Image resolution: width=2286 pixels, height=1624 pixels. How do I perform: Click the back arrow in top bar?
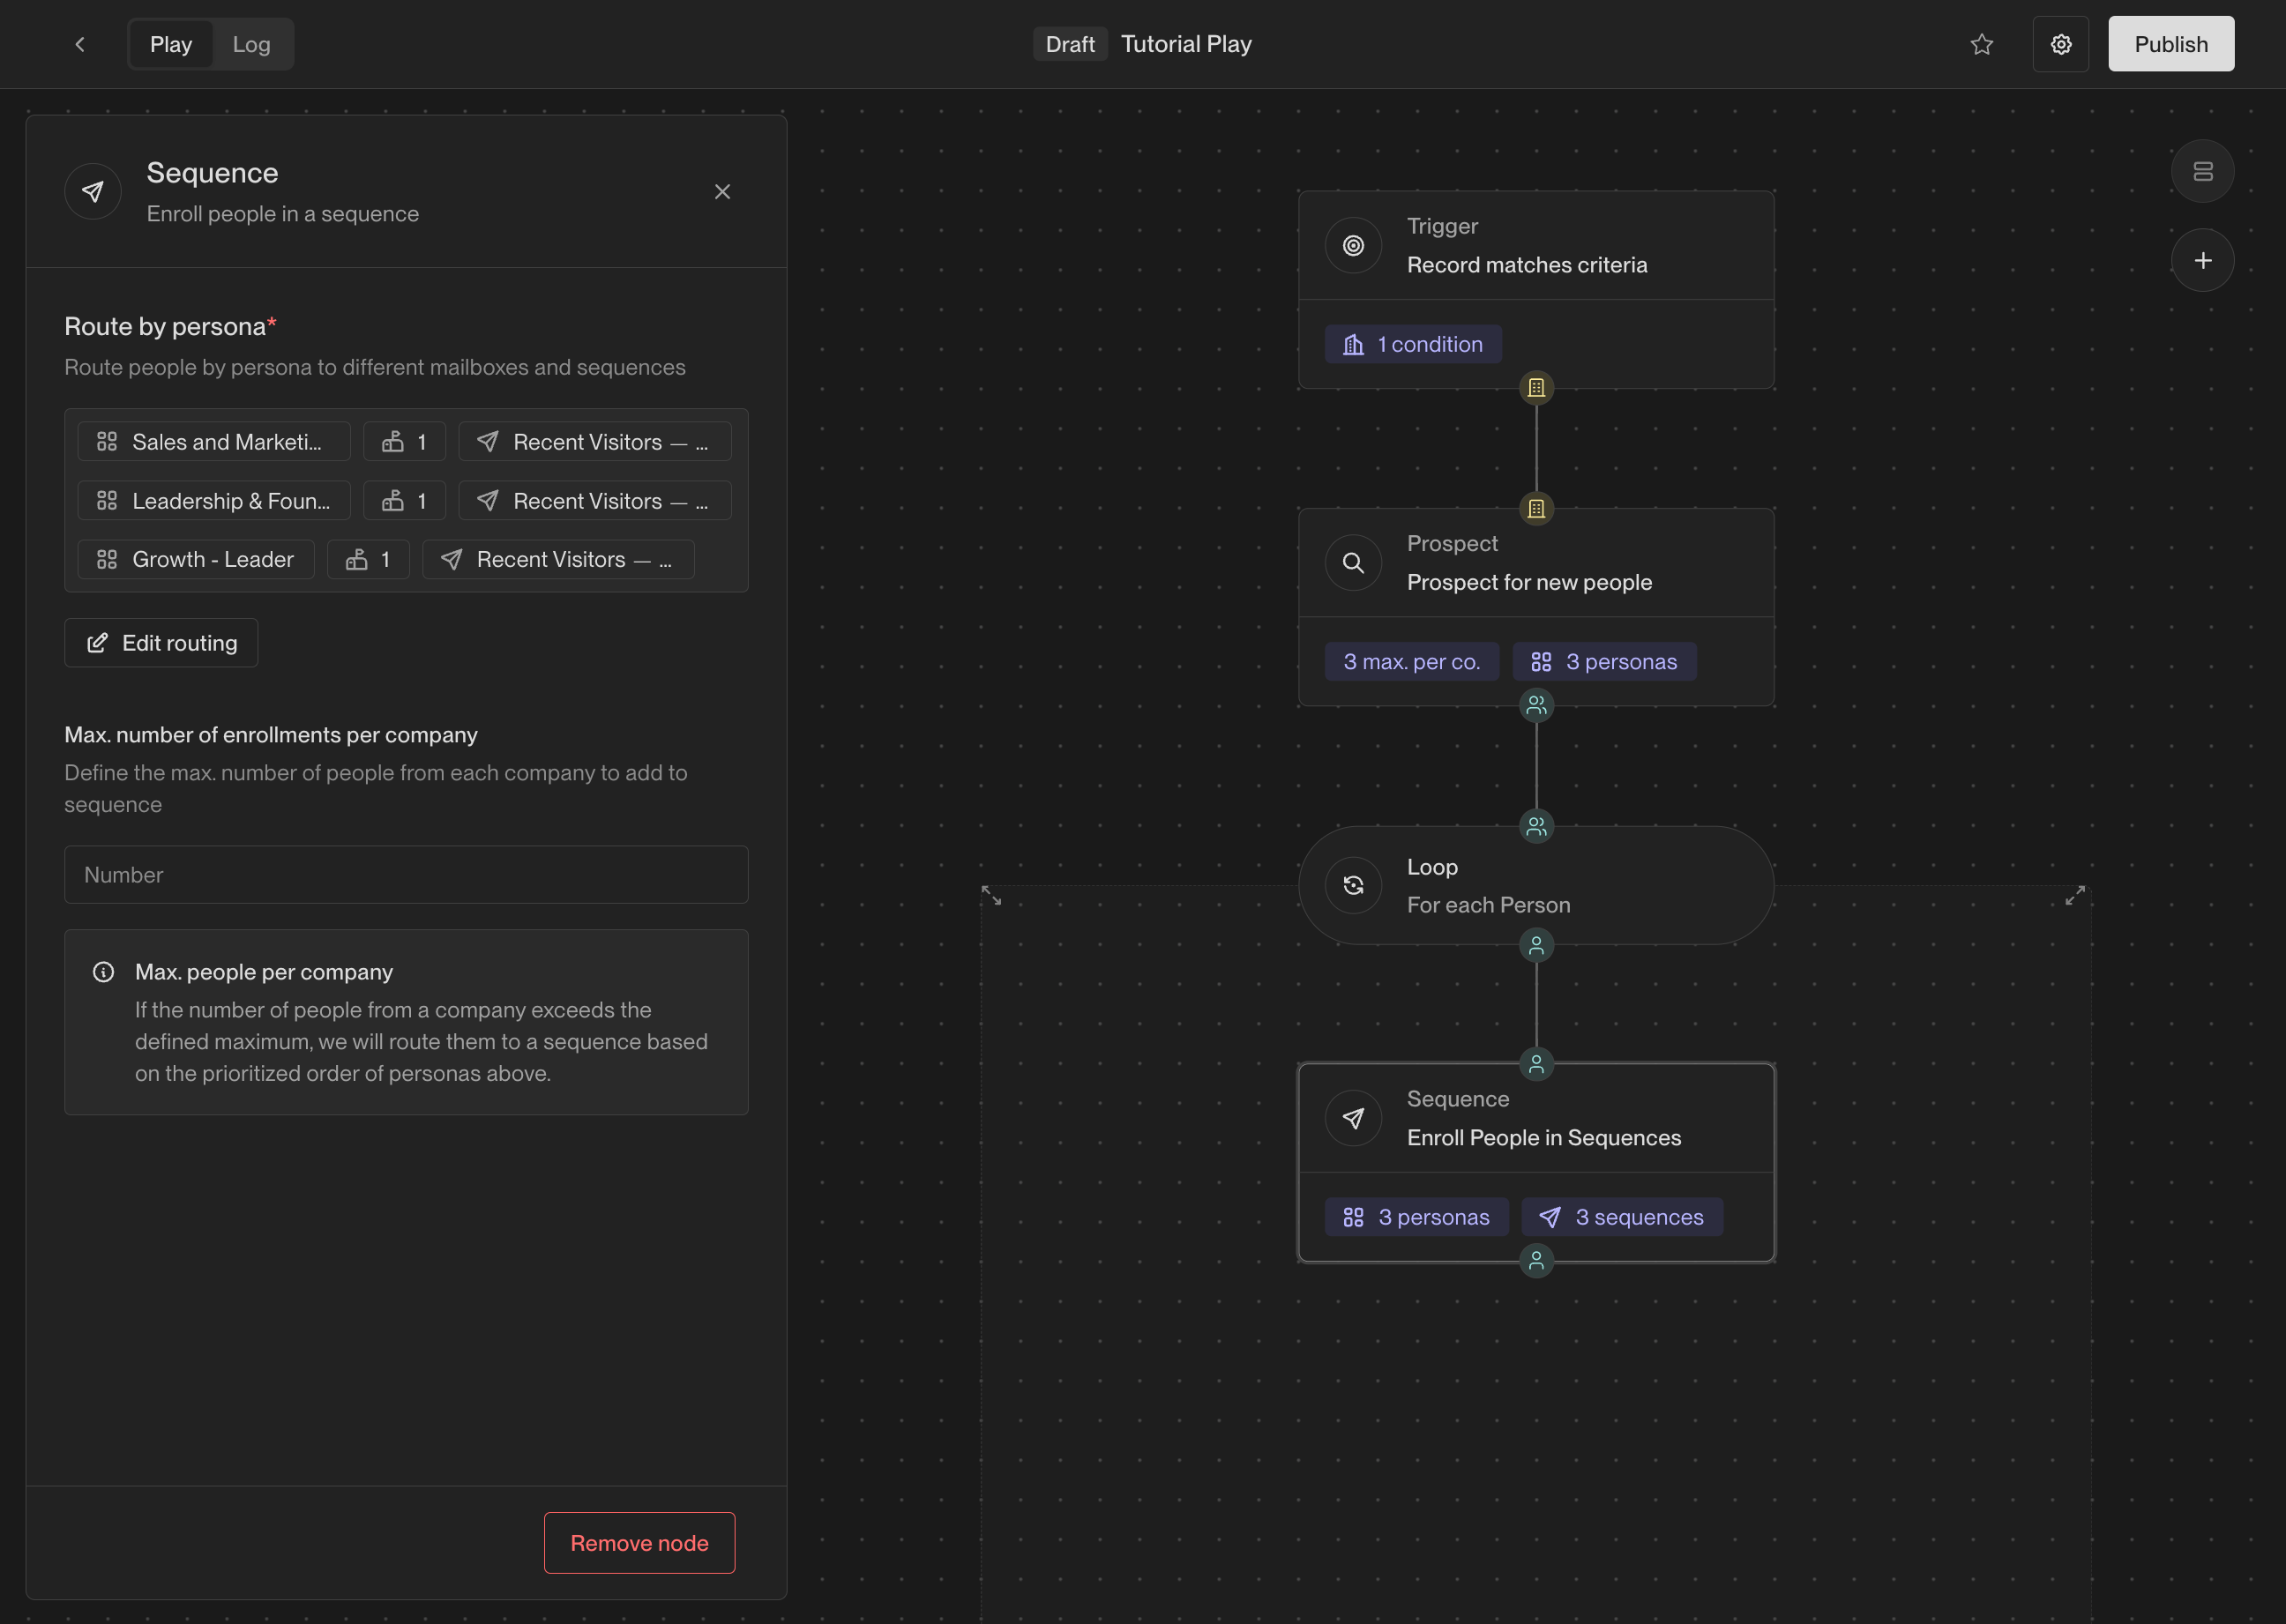click(x=80, y=44)
